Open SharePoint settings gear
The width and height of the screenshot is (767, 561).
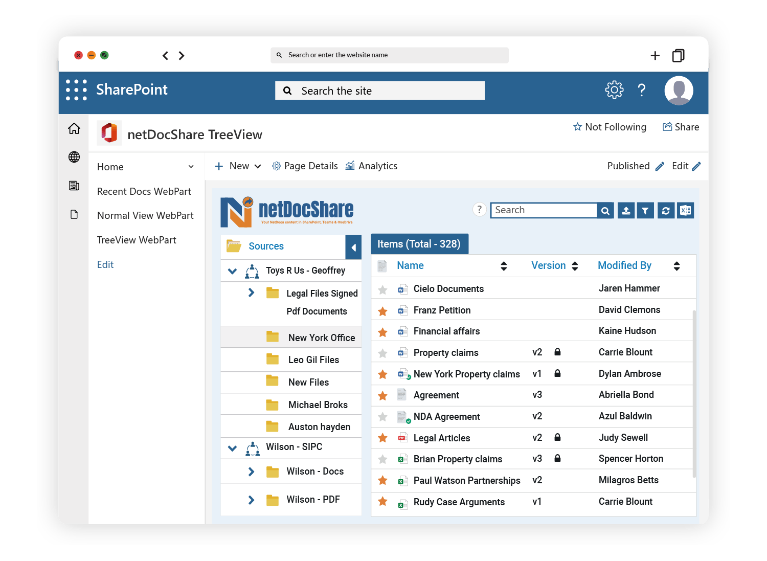pos(614,90)
